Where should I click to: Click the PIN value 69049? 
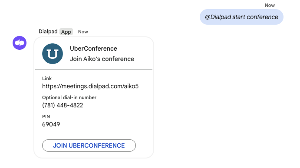pos(51,124)
